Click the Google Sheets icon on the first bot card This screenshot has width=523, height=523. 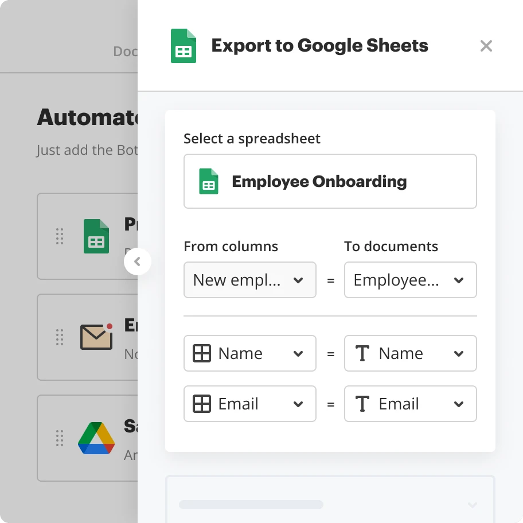96,236
